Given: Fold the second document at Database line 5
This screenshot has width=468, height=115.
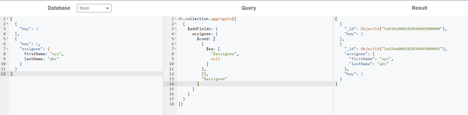Looking at the screenshot, I should [7, 39].
